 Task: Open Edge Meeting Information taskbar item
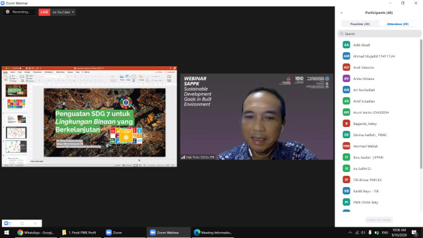click(x=213, y=233)
